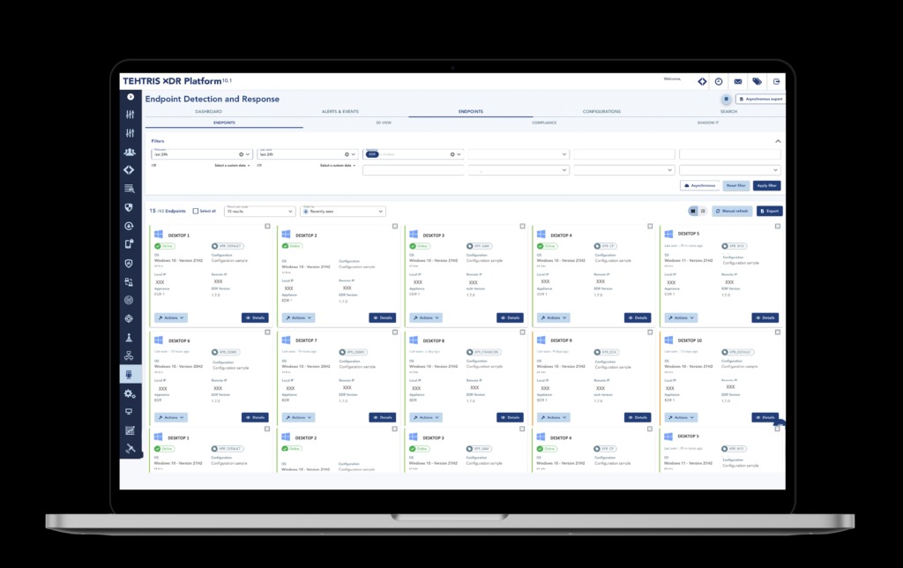Open Actions menu on DESKTOP 3 card
This screenshot has width=903, height=568.
(426, 318)
